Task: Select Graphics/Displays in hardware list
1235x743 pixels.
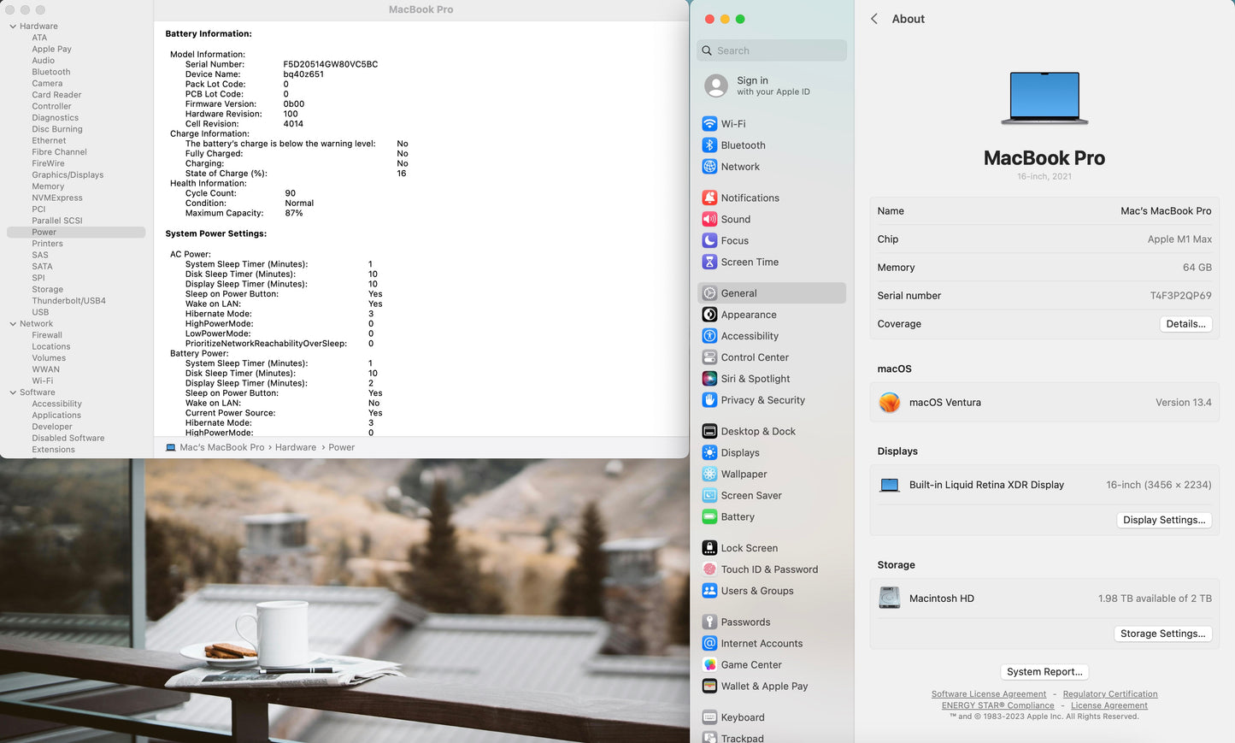Action: (x=68, y=175)
